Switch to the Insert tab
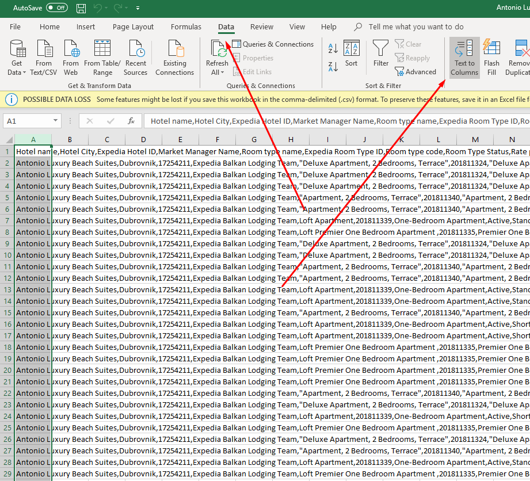 [x=86, y=26]
